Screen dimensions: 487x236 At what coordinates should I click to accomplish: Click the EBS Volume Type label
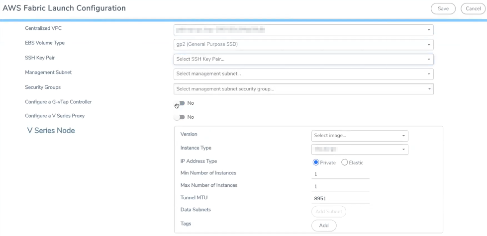point(45,43)
